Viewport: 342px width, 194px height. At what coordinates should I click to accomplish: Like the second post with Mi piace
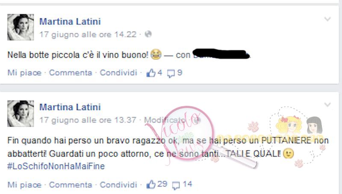pos(24,185)
